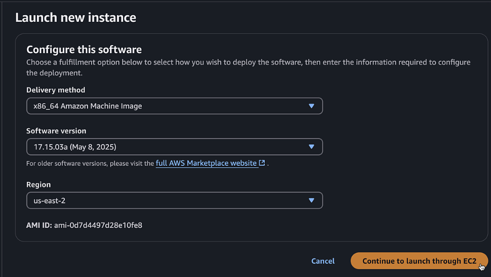The width and height of the screenshot is (491, 277).
Task: Click the Launch new instance heading
Action: click(76, 18)
